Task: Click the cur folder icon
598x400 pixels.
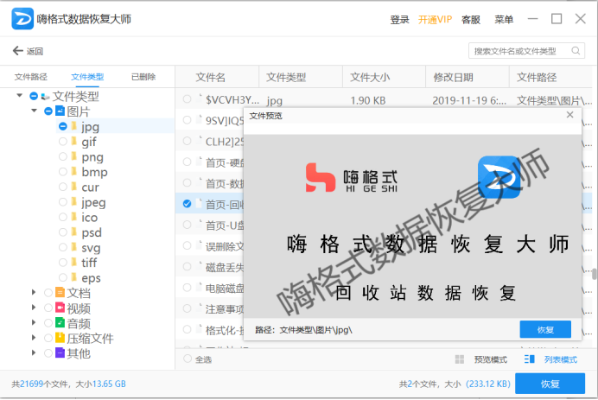Action: [74, 187]
